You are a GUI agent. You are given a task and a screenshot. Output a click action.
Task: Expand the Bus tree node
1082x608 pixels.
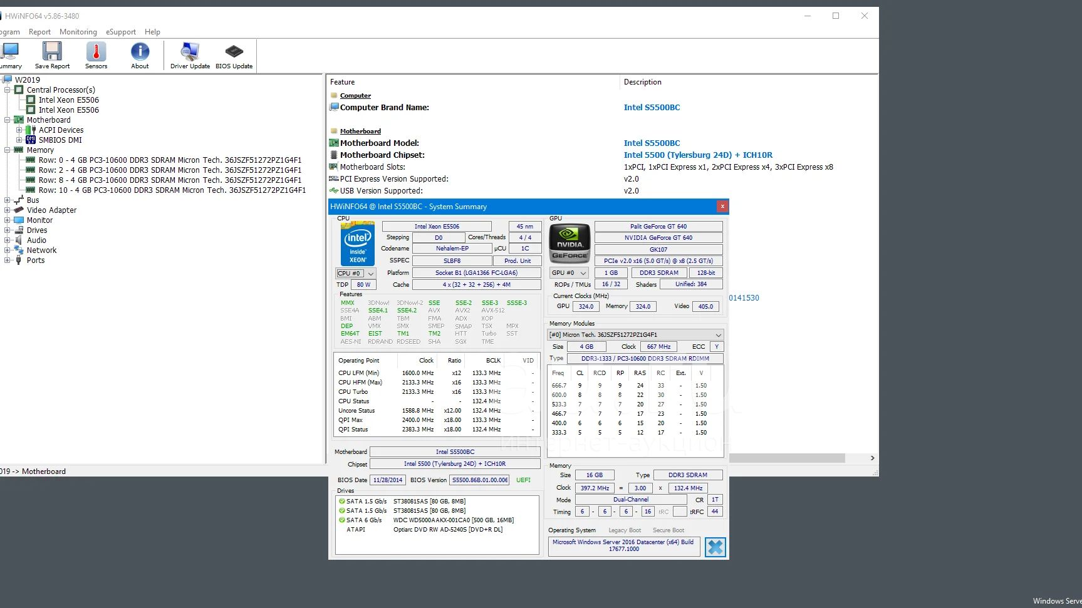(7, 200)
